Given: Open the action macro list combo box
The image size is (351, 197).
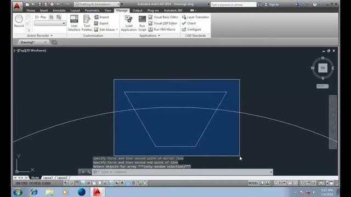Looking at the screenshot, I should point(50,23).
